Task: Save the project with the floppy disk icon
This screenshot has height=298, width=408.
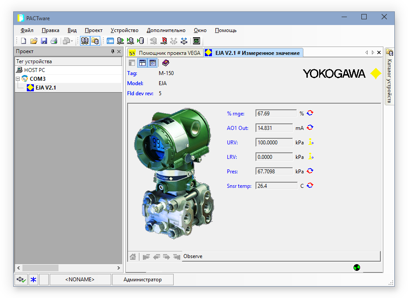Action: [44, 41]
